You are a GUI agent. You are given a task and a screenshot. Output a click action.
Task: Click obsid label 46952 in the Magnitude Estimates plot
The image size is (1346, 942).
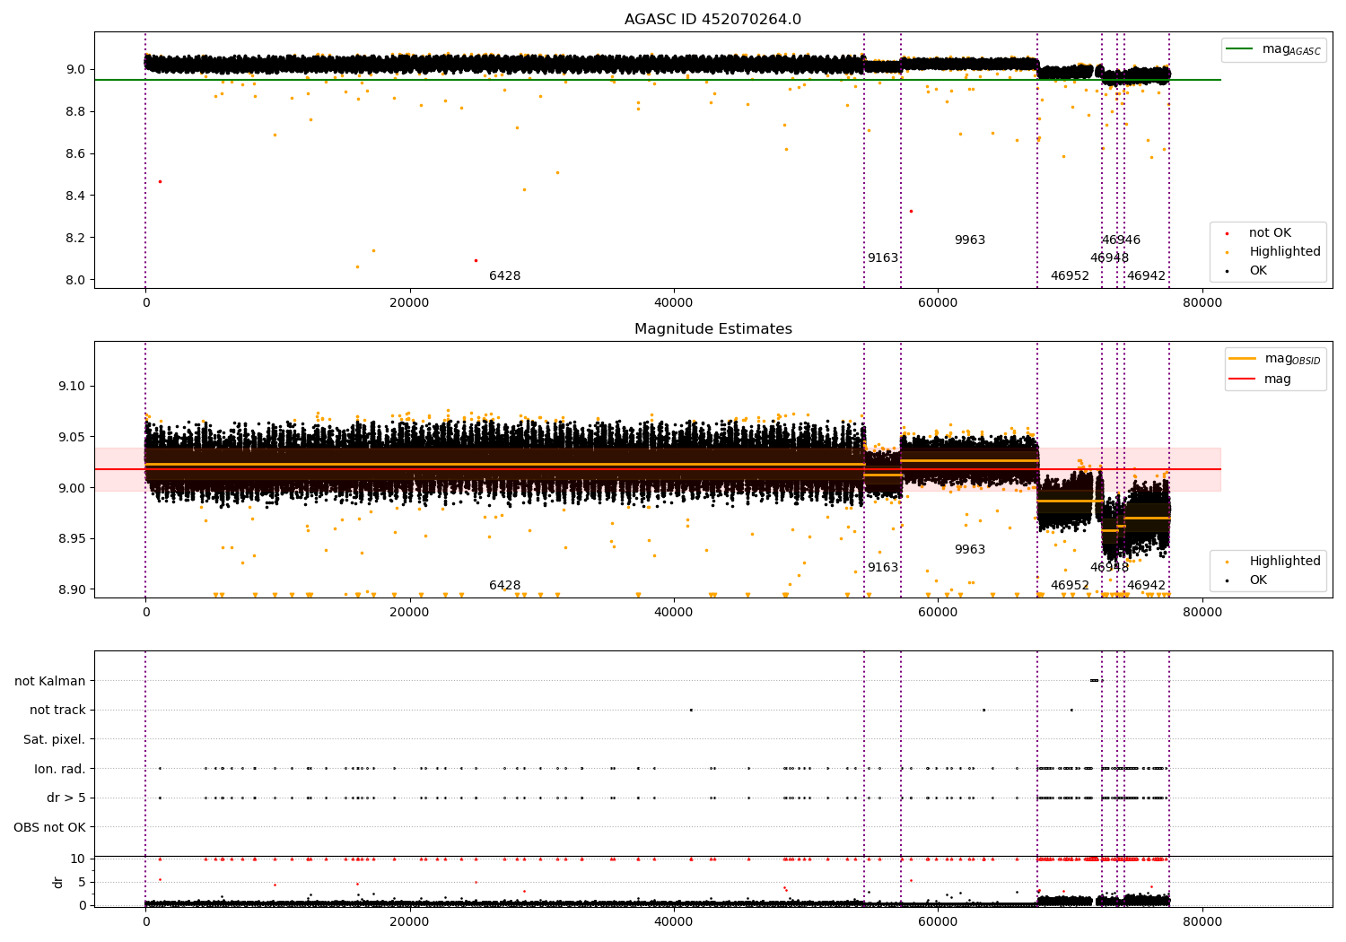pos(1070,586)
